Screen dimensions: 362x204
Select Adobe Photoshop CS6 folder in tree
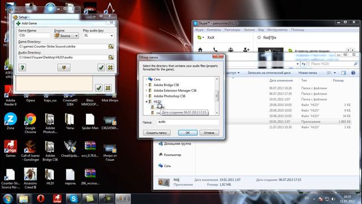pyautogui.click(x=169, y=96)
